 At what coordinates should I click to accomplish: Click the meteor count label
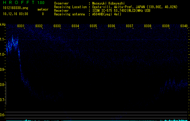pyautogui.click(x=43, y=9)
